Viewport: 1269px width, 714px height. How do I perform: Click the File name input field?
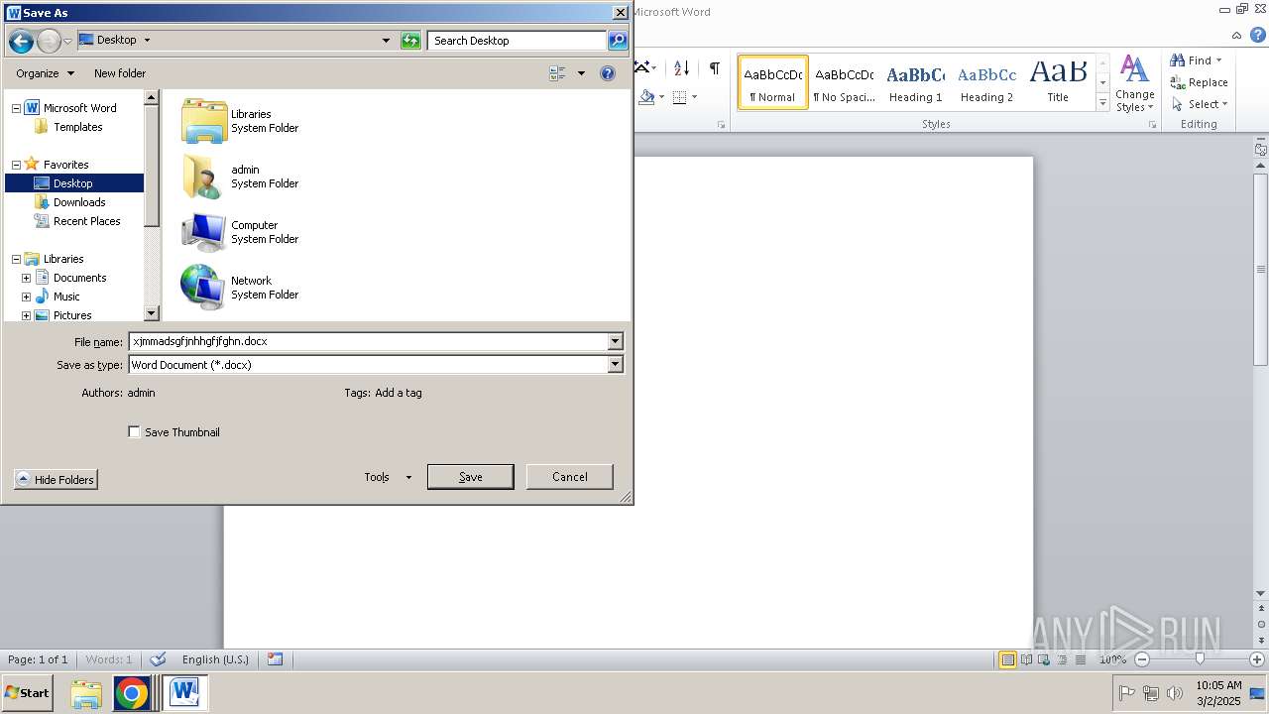(368, 341)
